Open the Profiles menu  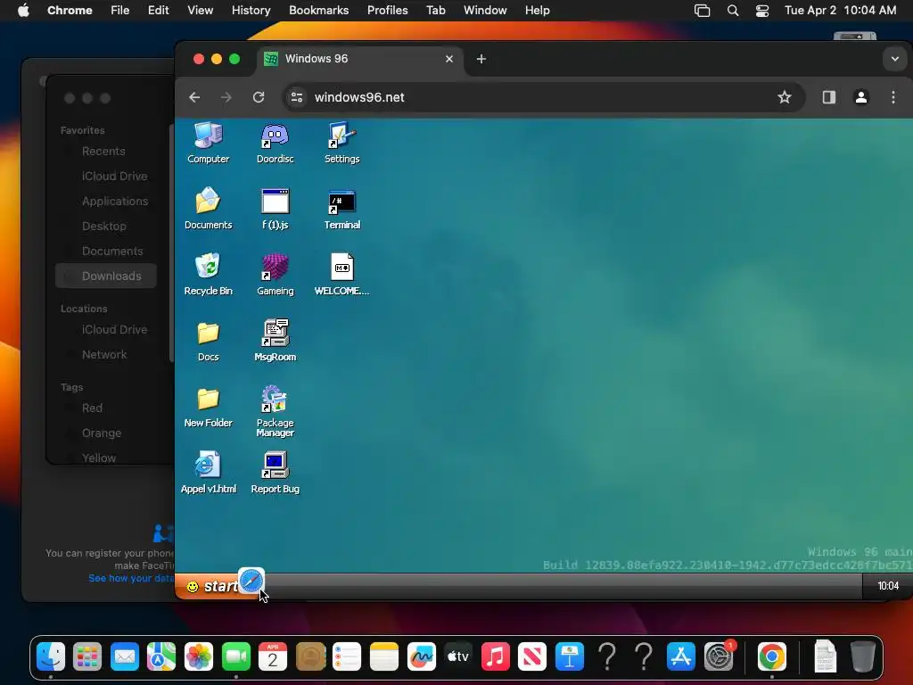click(387, 11)
